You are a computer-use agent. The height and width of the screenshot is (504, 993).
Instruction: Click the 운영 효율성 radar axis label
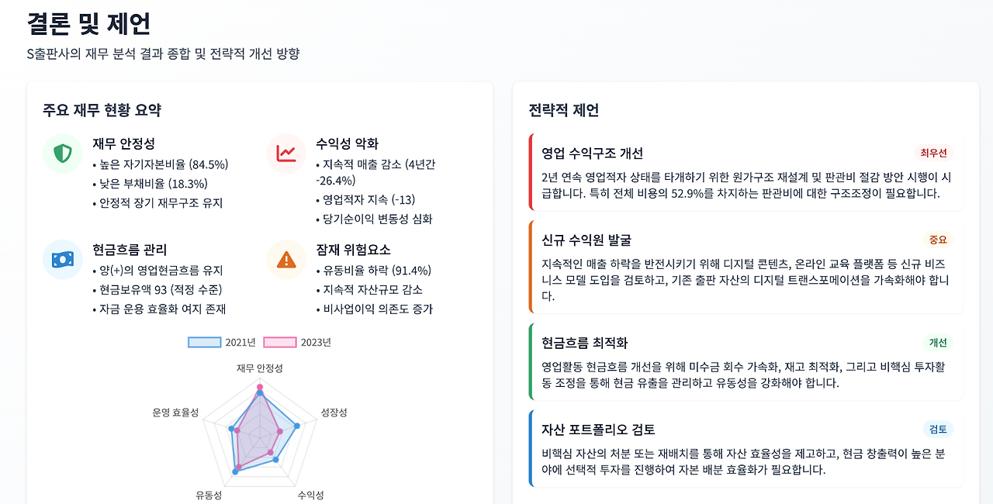175,413
